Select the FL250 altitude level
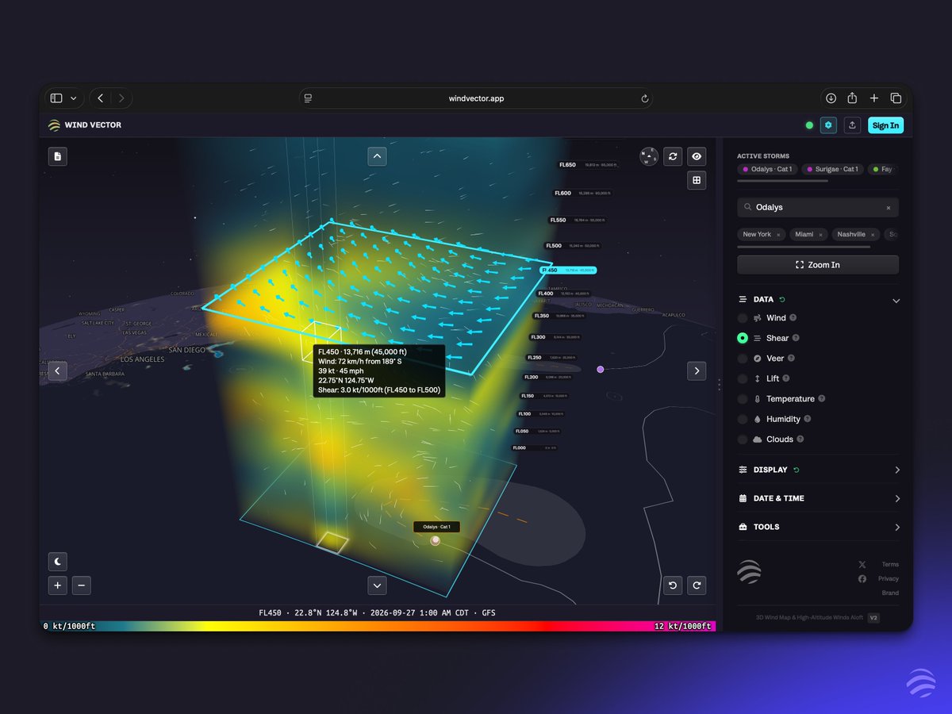The width and height of the screenshot is (952, 714). [x=551, y=358]
